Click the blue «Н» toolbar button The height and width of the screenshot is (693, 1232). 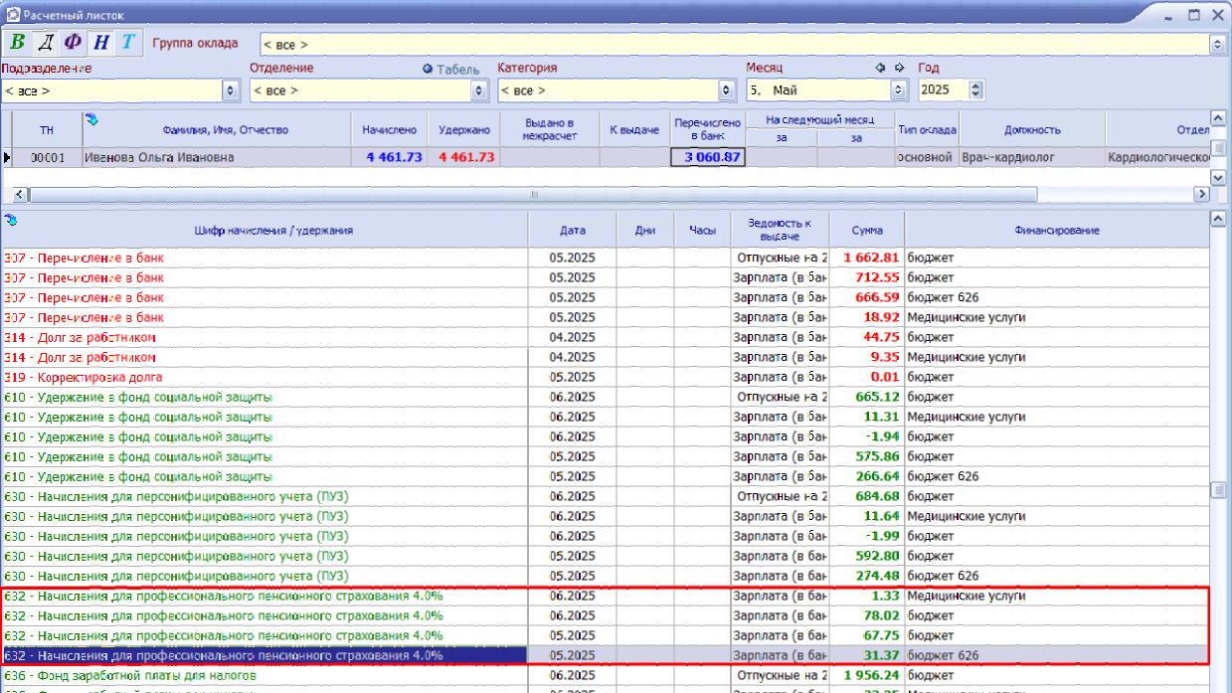tap(100, 43)
